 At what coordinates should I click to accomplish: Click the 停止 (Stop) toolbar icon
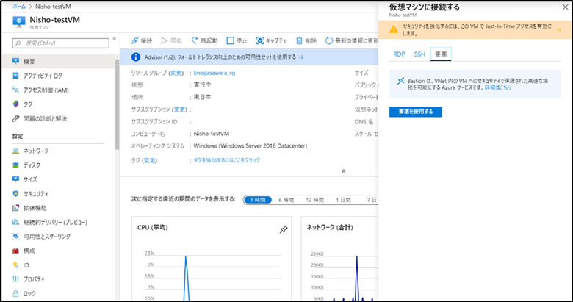[x=231, y=40]
